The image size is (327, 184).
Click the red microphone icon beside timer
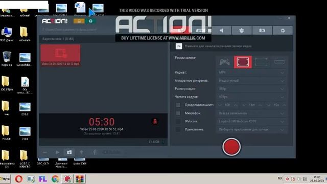(155, 122)
